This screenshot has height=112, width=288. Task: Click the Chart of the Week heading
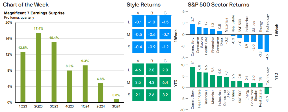point(26,5)
